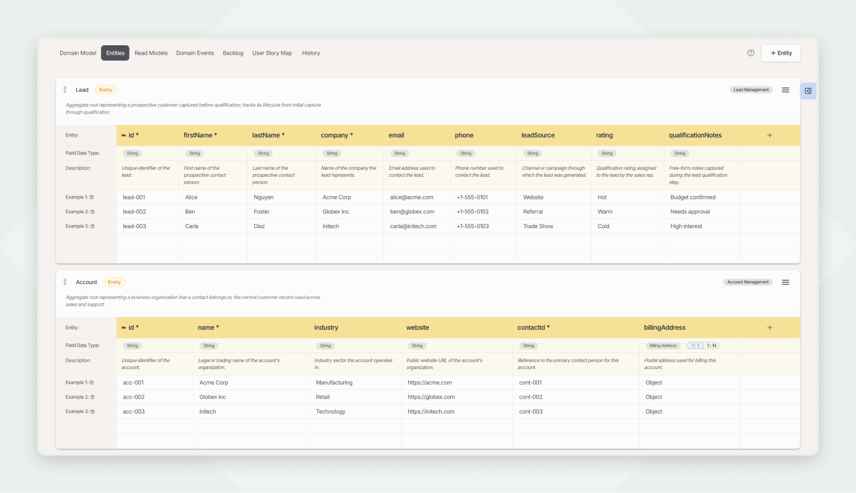This screenshot has width=856, height=493.
Task: Open the help question mark icon
Action: pyautogui.click(x=751, y=53)
